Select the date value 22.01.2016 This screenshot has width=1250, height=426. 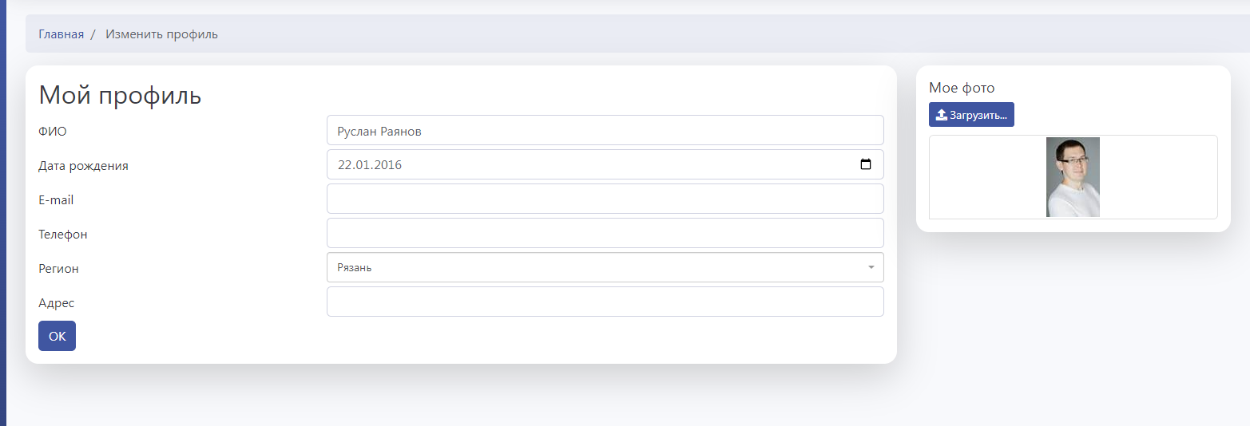(370, 165)
